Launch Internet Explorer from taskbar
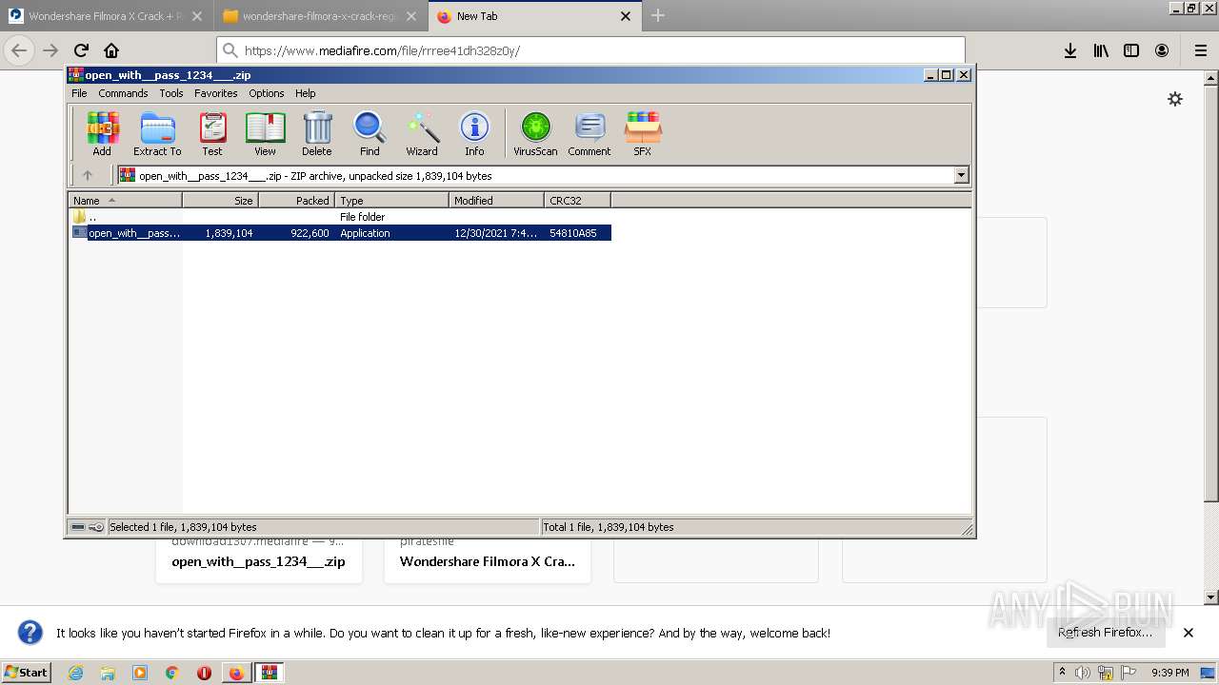Screen dimensions: 1219x685 76,673
